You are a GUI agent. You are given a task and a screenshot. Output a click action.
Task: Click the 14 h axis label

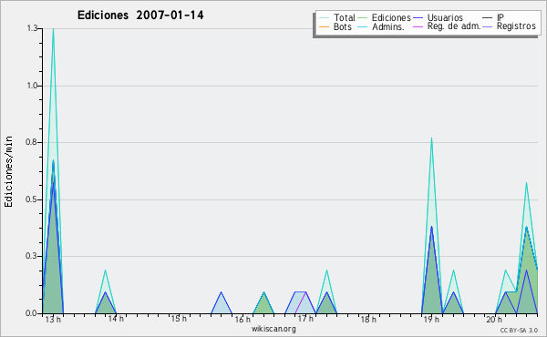coord(116,319)
